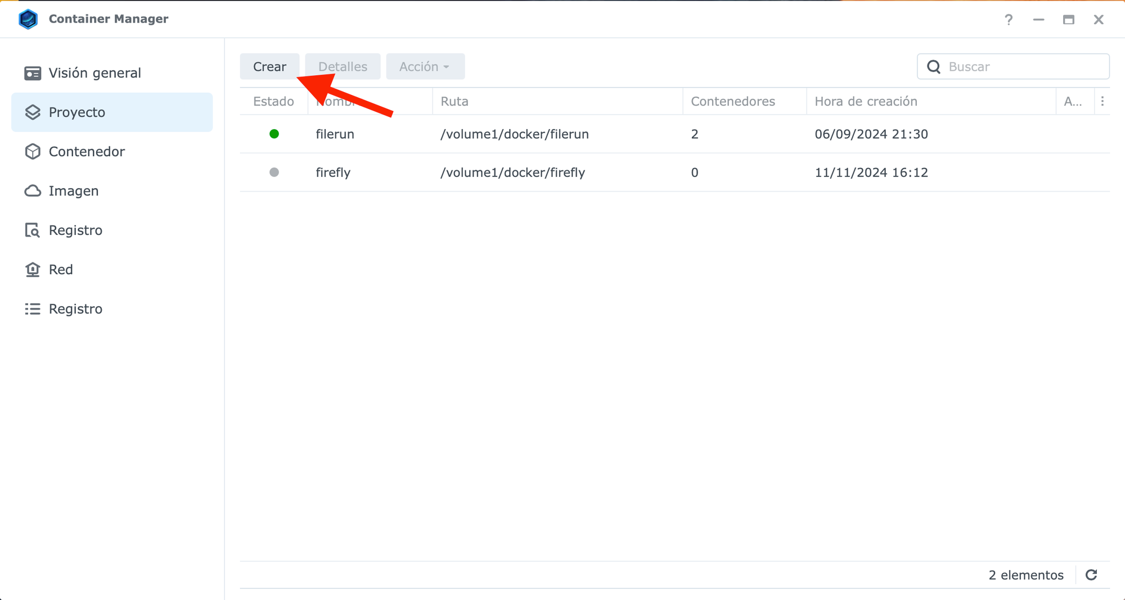Viewport: 1125px width, 600px height.
Task: Minimize the Container Manager window
Action: pos(1038,20)
